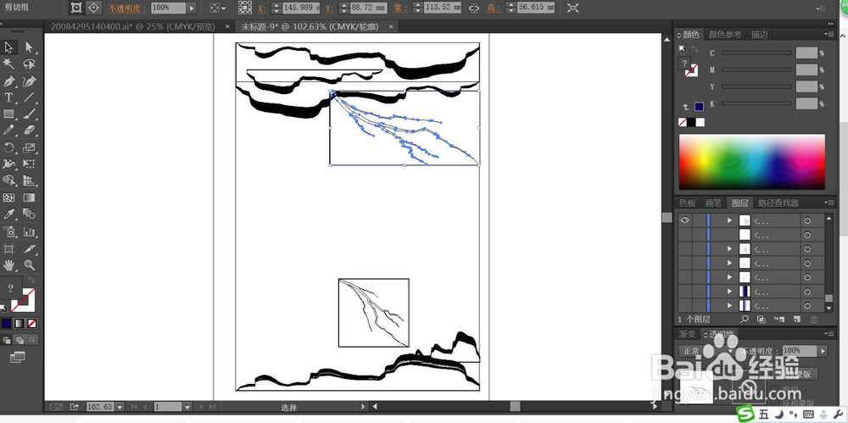Open the 描边 panel tab
The height and width of the screenshot is (423, 848).
point(759,34)
